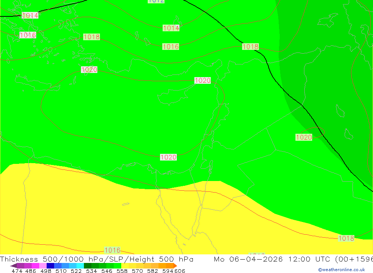Click the 1016 label with white background
The height and width of the screenshot is (273, 373).
28,35
